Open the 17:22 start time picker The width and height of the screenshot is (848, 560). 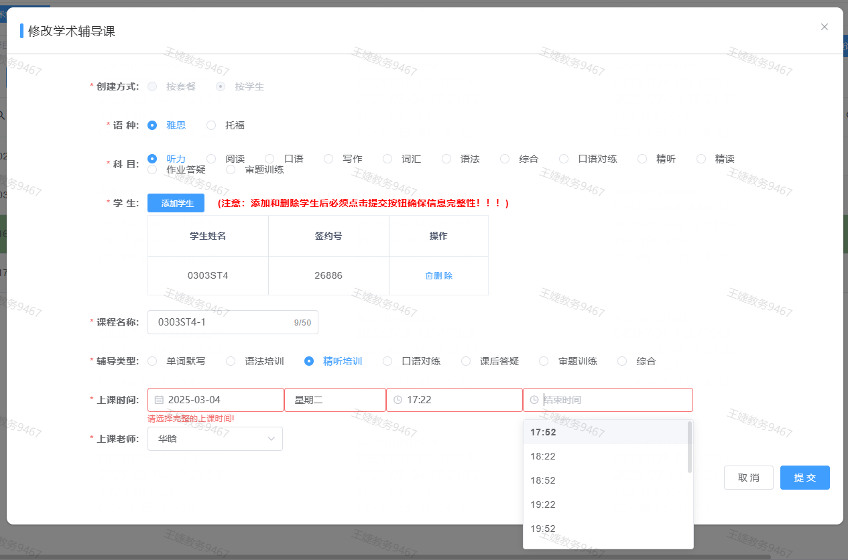(454, 400)
